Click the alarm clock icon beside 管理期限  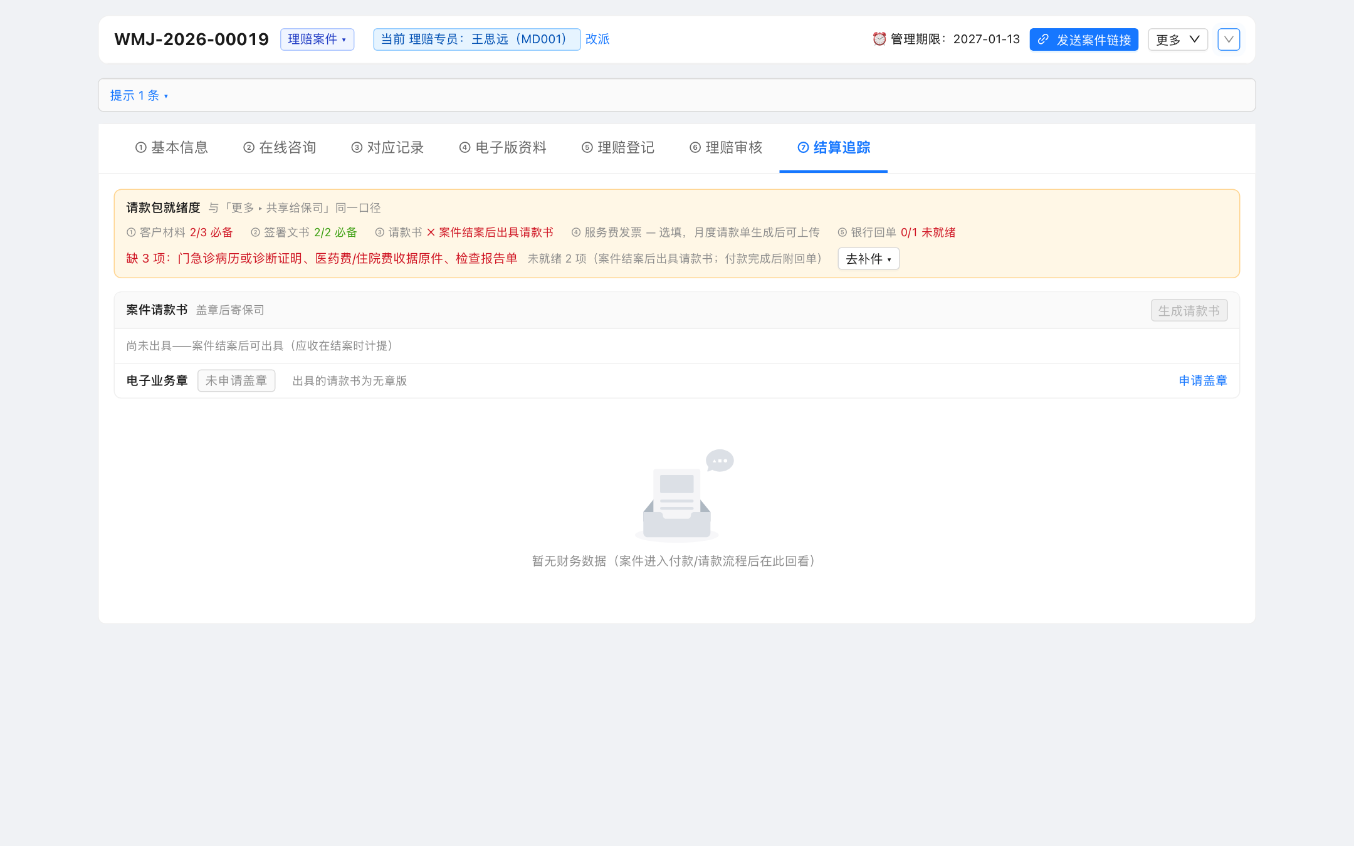879,39
